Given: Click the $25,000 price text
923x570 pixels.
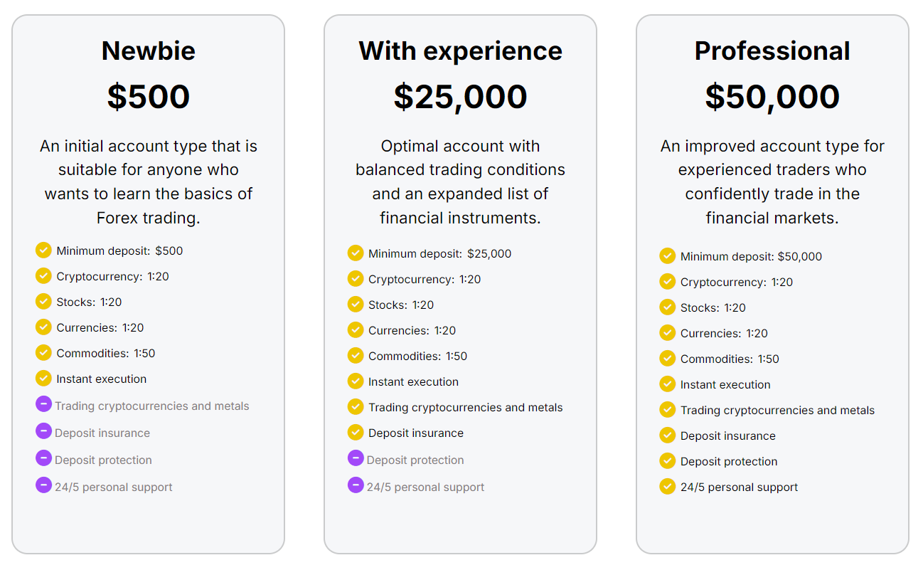Looking at the screenshot, I should pyautogui.click(x=460, y=97).
